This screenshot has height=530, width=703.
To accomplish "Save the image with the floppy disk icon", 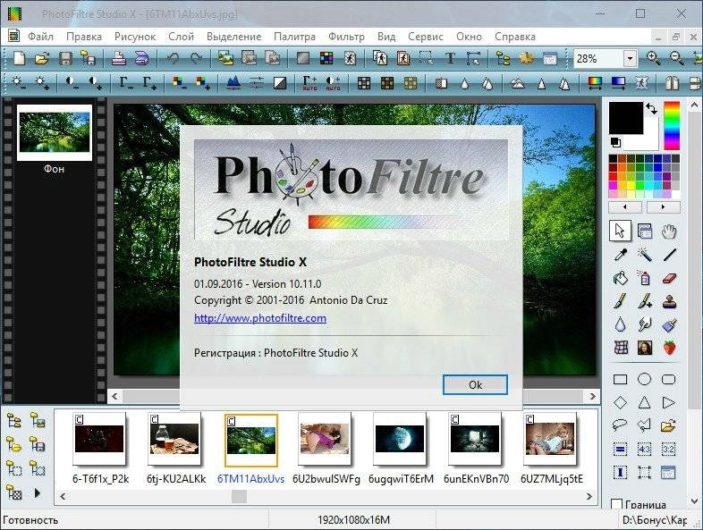I will click(66, 59).
